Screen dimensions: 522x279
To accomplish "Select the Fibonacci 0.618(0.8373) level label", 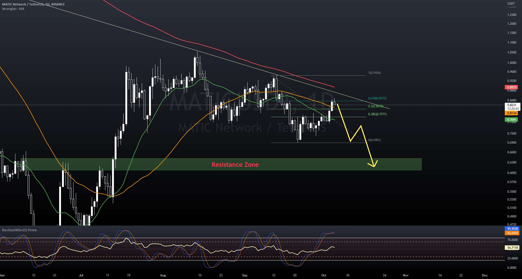I will (377, 98).
